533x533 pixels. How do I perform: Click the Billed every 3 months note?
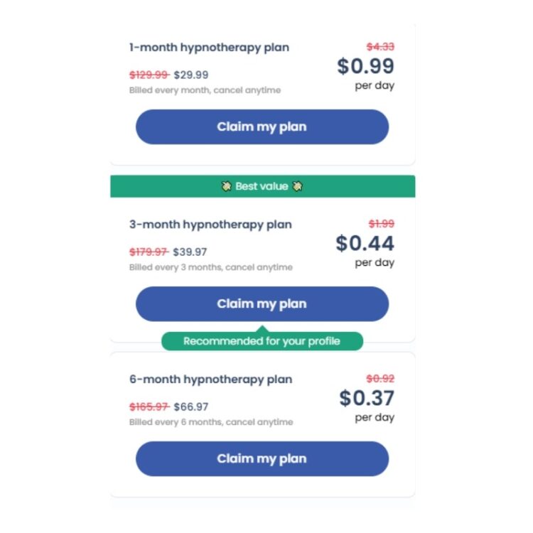(x=210, y=267)
